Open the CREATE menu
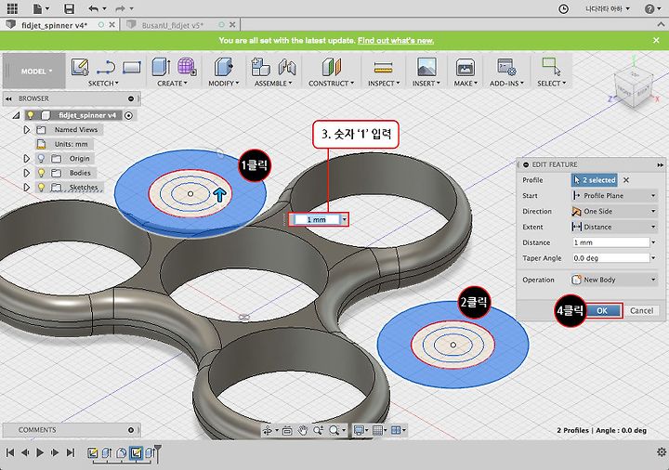This screenshot has width=669, height=470. click(172, 84)
